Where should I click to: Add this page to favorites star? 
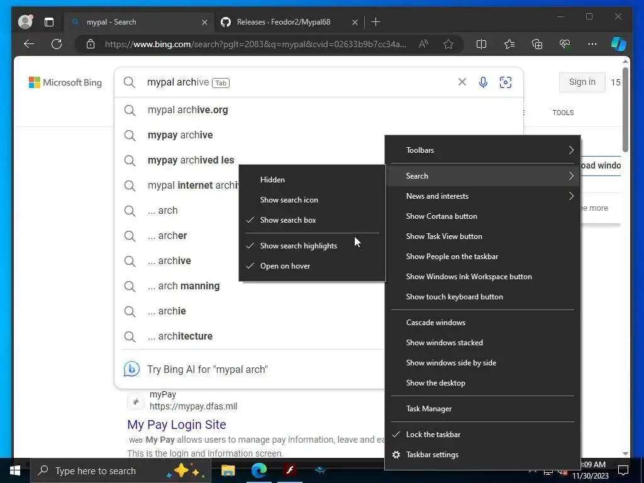[x=448, y=44]
